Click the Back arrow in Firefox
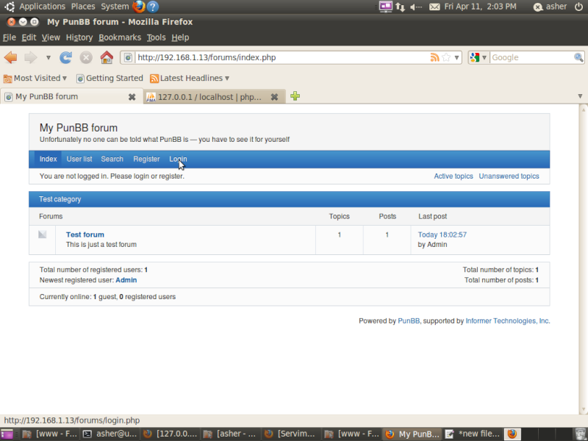Viewport: 588px width, 441px height. [11, 57]
